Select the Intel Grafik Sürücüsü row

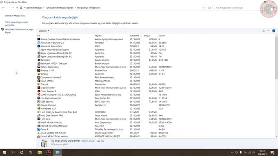(109, 122)
